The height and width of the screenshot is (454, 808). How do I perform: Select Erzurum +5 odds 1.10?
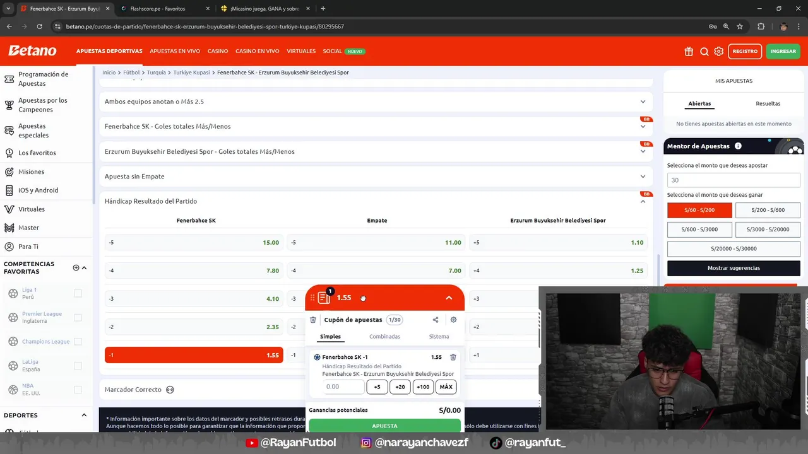[558, 242]
